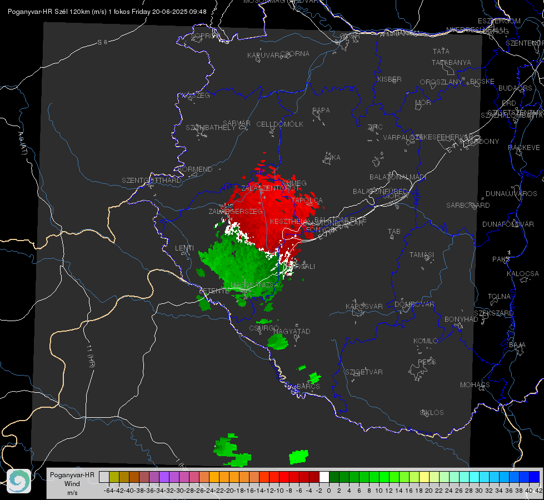Image resolution: width=544 pixels, height=500 pixels.
Task: Select the PAPA label
Action: click(321, 110)
